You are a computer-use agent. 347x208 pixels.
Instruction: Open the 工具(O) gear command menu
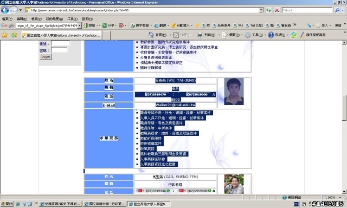point(255,35)
